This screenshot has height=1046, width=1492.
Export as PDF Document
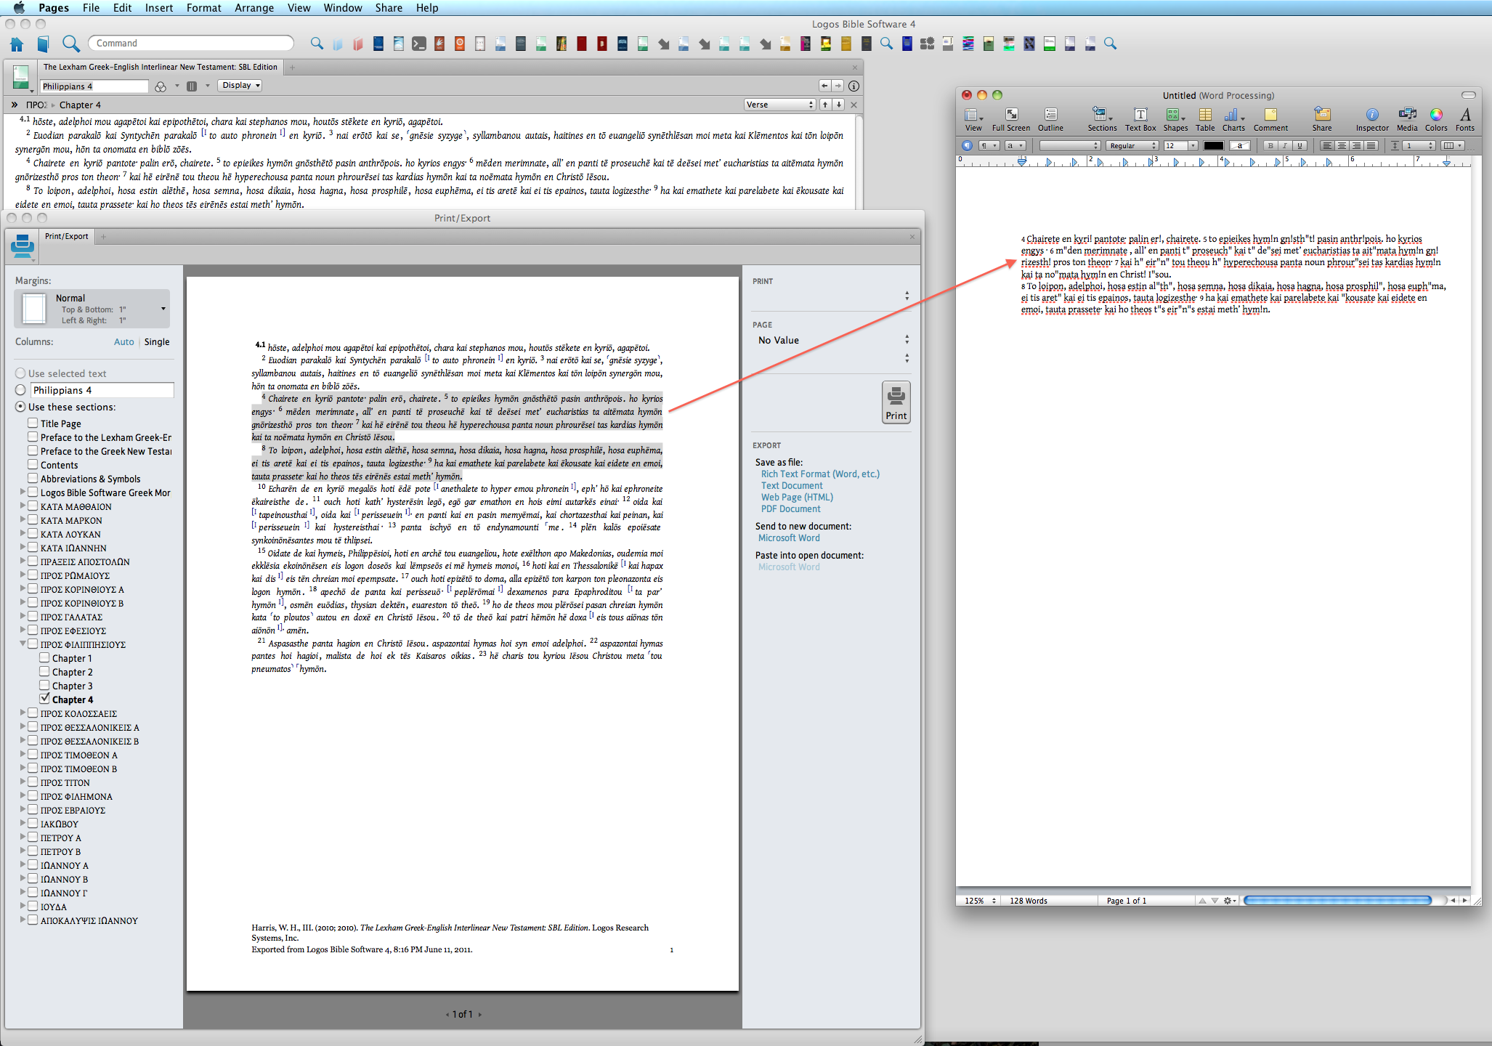coord(790,508)
